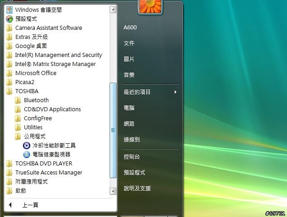Expand CD&DVD Applications folder label
Screen dimensions: 287x217
point(52,109)
